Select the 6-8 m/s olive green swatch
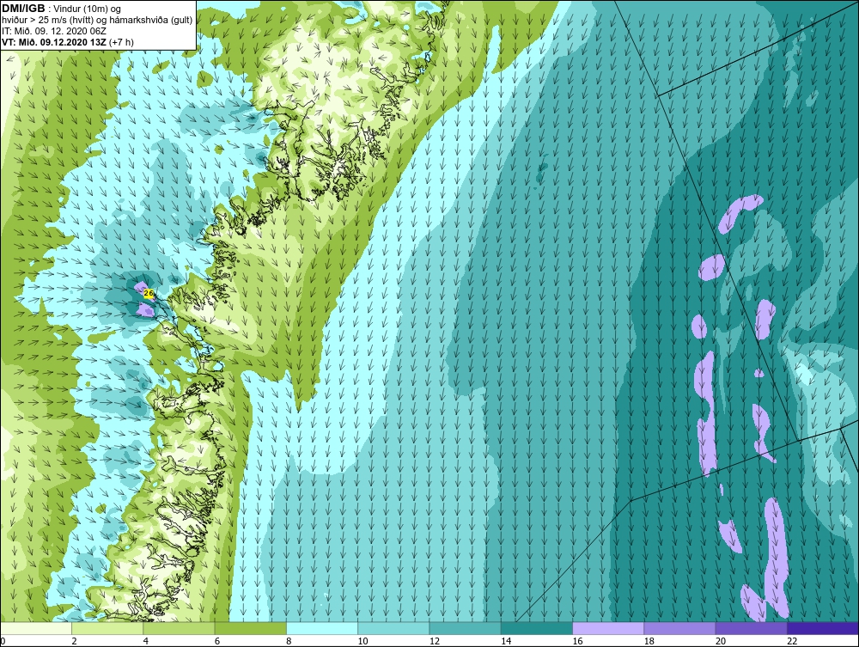Viewport: 859px width, 647px height. point(251,628)
